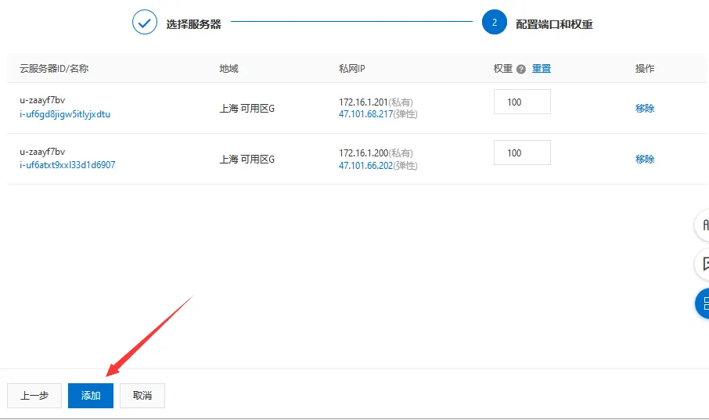This screenshot has width=709, height=420.
Task: Click the 操作 column header
Action: 645,69
